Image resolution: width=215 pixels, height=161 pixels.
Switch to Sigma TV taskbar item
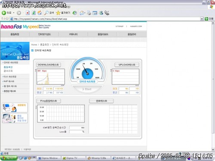74,158
